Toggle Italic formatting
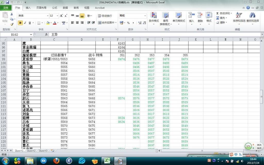 25,23
